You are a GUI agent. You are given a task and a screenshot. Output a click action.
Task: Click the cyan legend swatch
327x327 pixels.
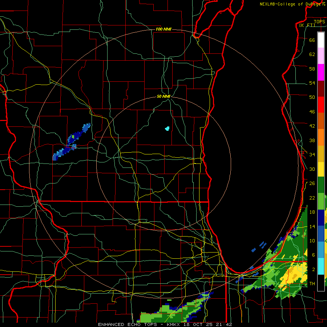pos(321,266)
